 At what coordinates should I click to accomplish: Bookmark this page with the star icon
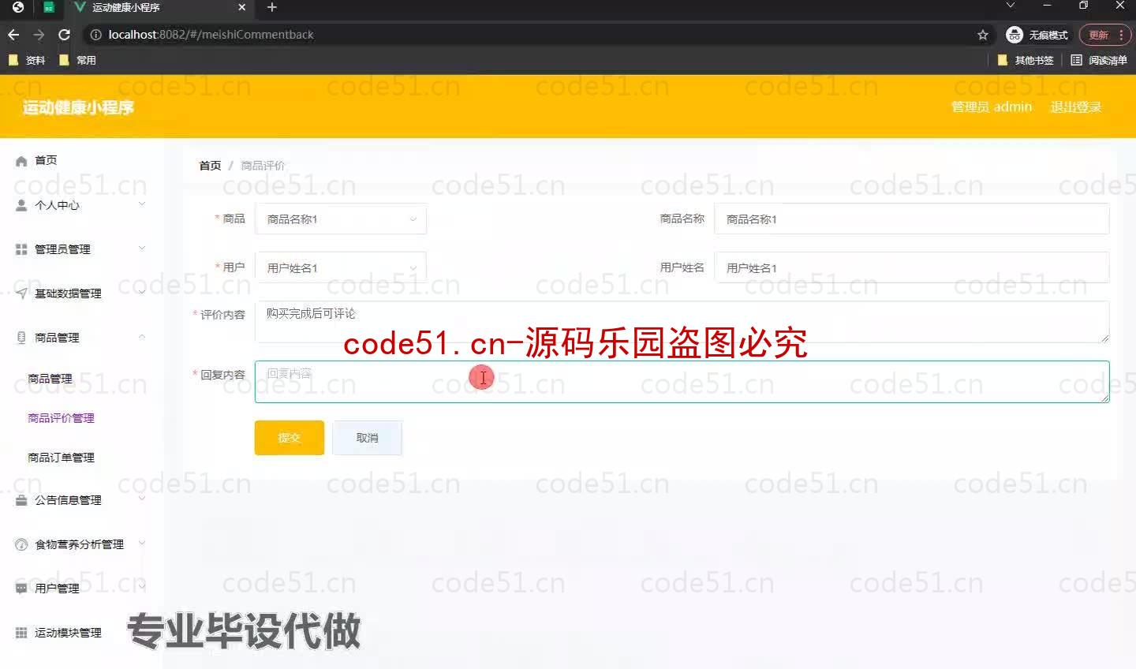pos(983,35)
